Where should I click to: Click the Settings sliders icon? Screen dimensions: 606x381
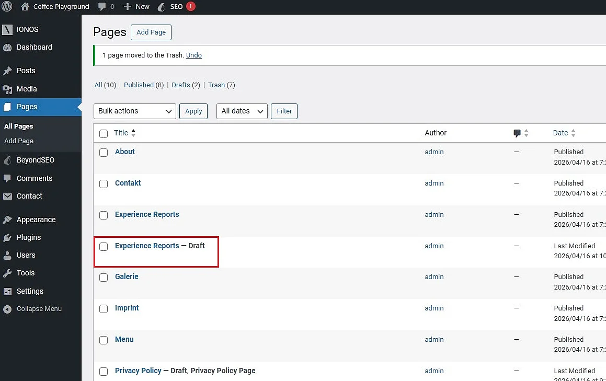[7, 291]
